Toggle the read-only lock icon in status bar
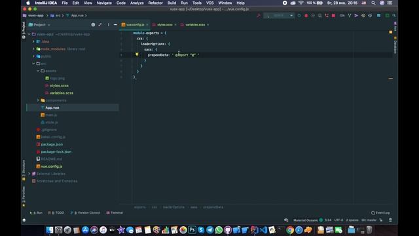This screenshot has width=419, height=236. pos(381,220)
